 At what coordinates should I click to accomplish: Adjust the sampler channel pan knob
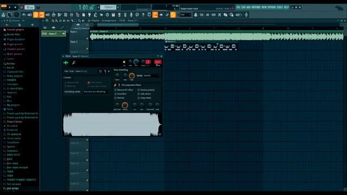130,62
